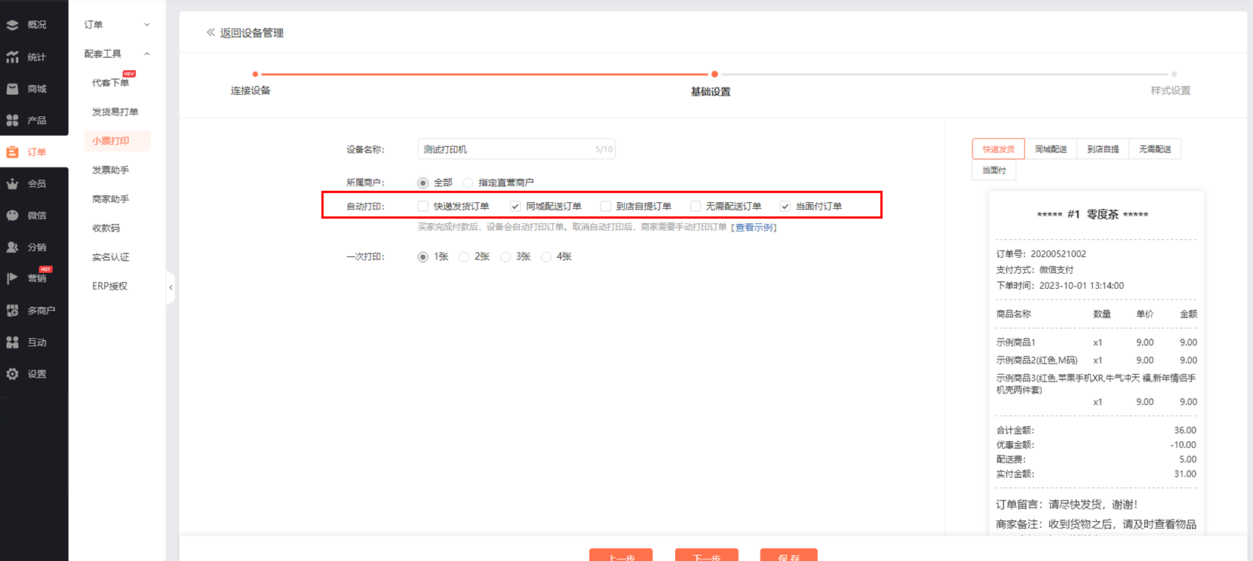Screen dimensions: 1253x561
Task: Click the 概况 overview icon in sidebar
Action: click(13, 25)
